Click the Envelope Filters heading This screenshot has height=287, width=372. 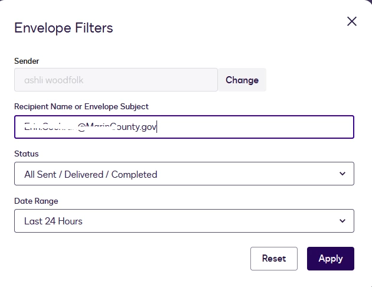click(64, 28)
